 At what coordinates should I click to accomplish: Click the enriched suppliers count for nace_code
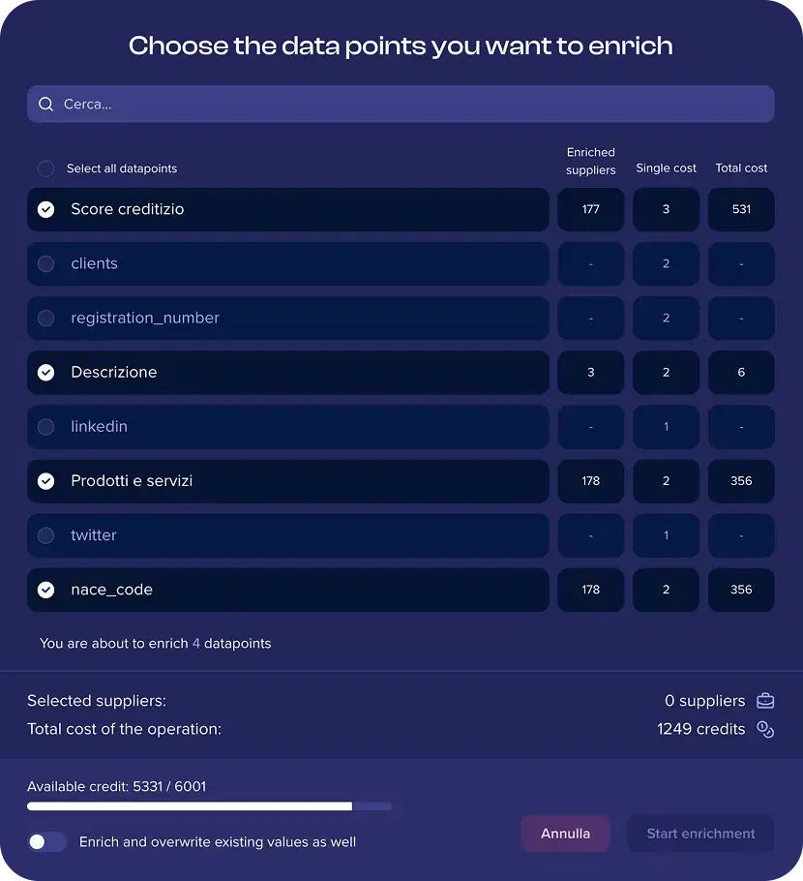pyautogui.click(x=590, y=590)
